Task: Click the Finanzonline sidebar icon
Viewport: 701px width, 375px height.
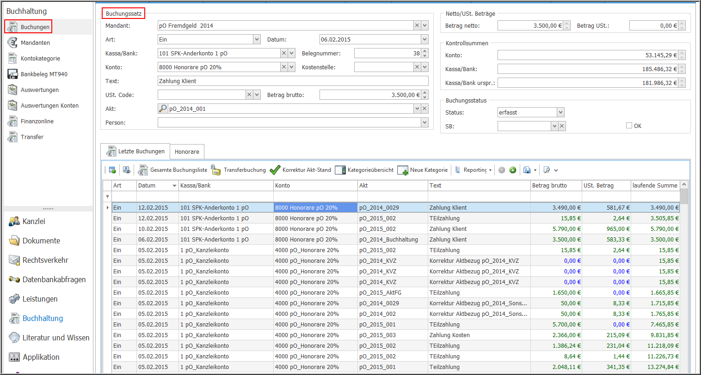Action: click(x=13, y=121)
